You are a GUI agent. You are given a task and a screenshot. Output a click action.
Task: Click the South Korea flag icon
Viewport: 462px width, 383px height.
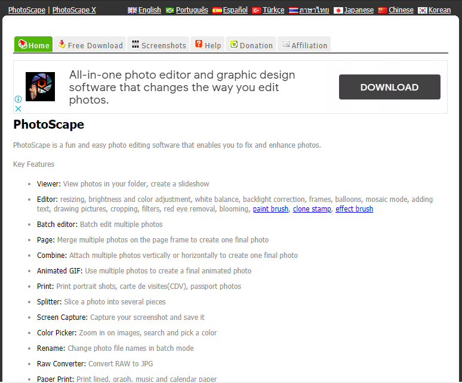click(x=423, y=11)
